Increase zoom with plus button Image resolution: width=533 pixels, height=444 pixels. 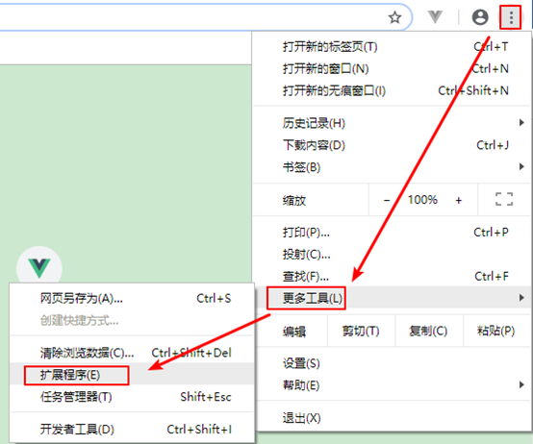(459, 200)
